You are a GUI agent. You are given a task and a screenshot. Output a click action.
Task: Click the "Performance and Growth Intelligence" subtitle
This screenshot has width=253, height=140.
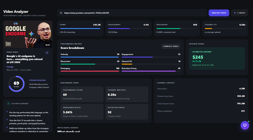coord(25,16)
